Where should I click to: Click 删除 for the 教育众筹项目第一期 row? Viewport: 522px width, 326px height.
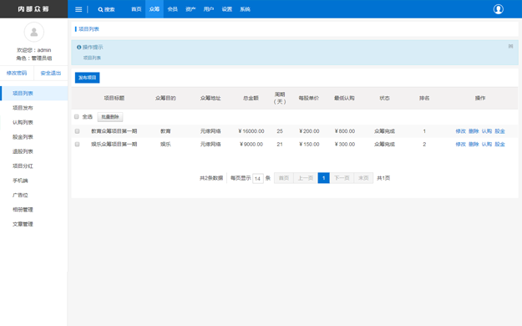(474, 131)
